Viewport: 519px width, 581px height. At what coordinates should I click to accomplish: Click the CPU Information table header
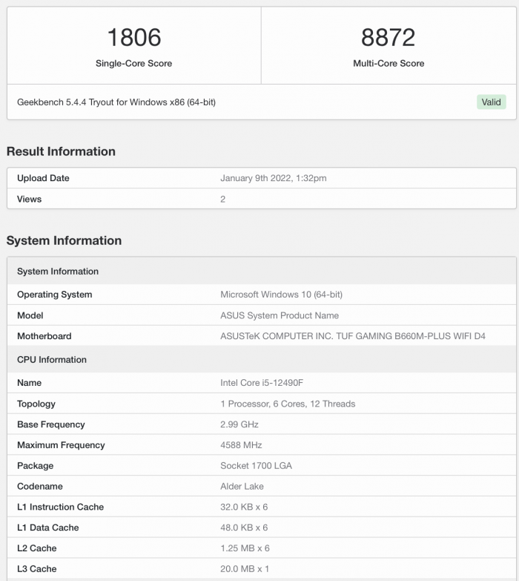pos(52,360)
